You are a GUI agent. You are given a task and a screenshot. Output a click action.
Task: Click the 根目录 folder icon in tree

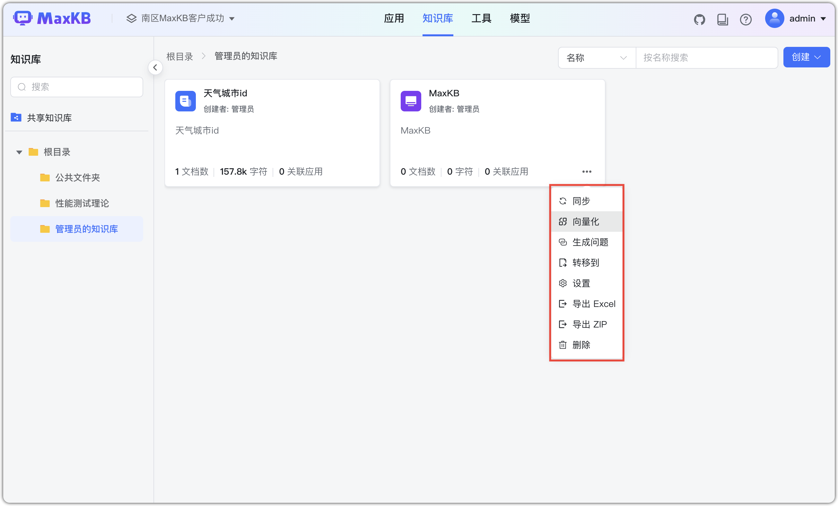tap(33, 152)
